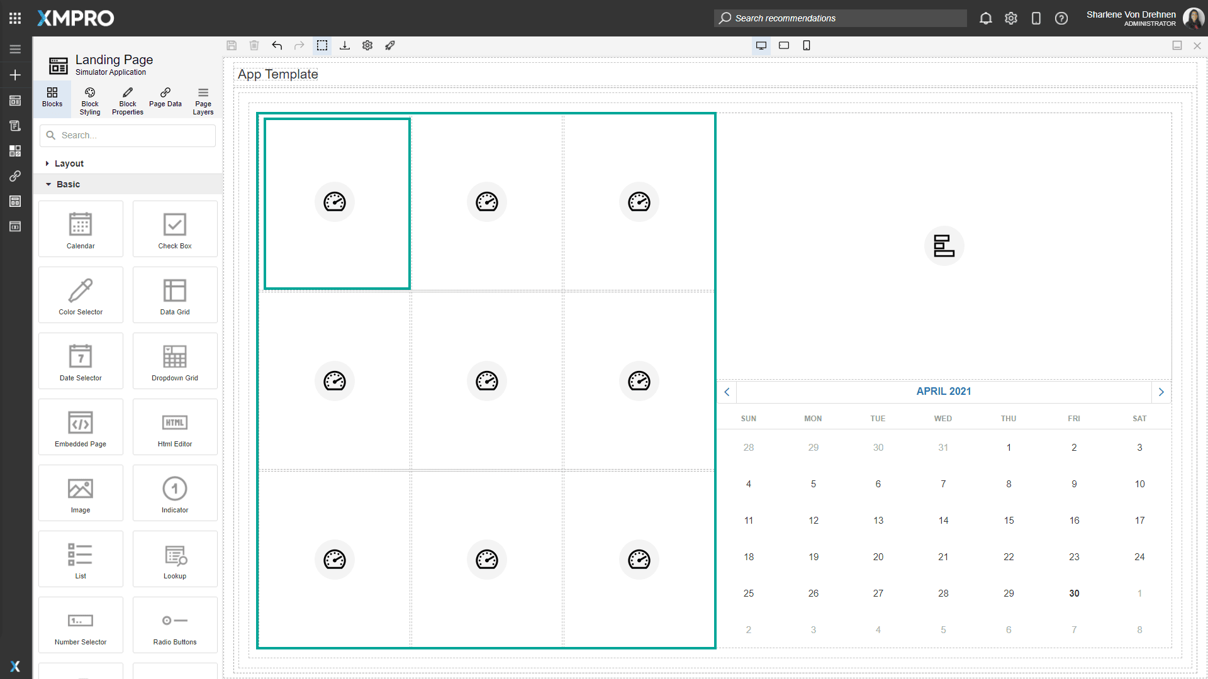Click the publish rocket icon
Image resolution: width=1208 pixels, height=679 pixels.
(x=390, y=45)
